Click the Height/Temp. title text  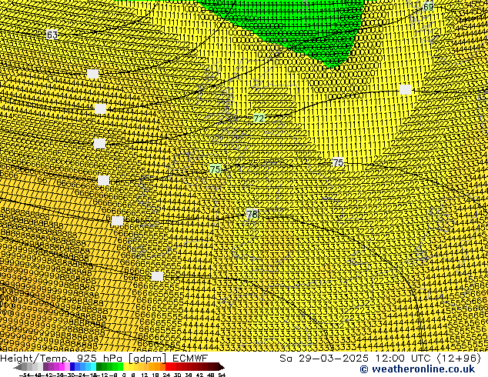click(35, 359)
